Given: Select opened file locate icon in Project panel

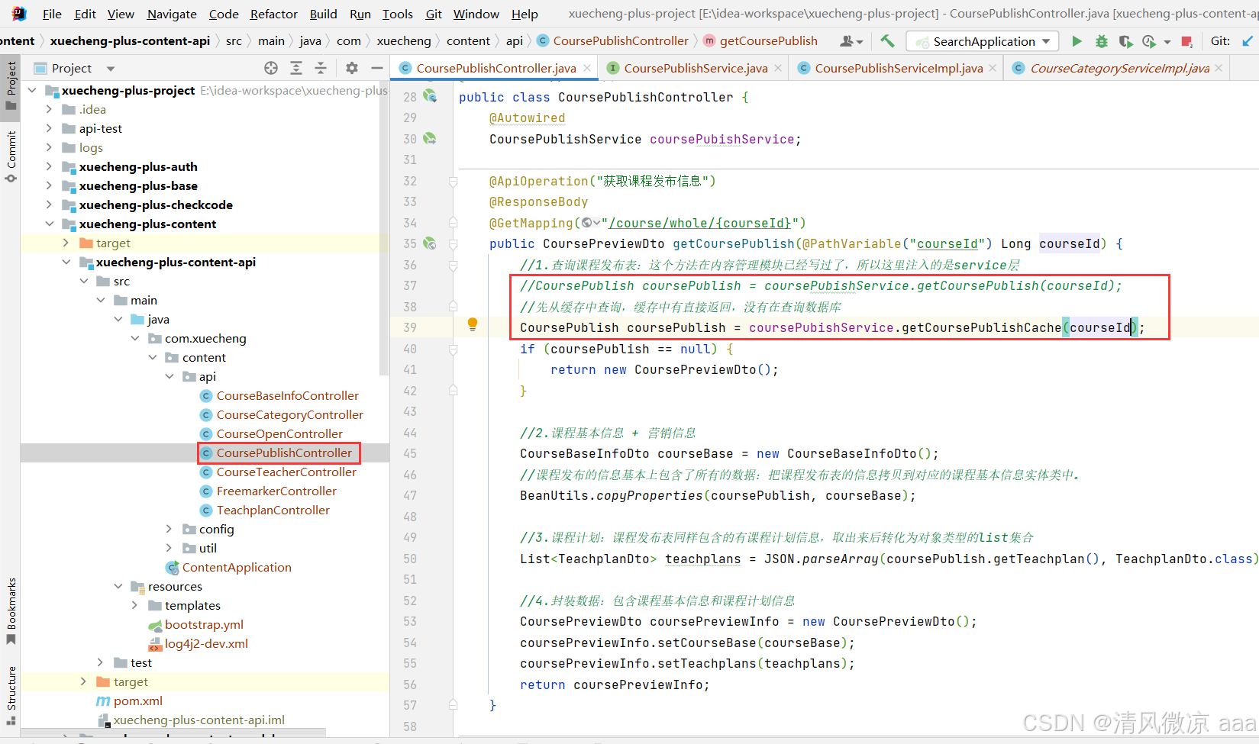Looking at the screenshot, I should point(271,68).
